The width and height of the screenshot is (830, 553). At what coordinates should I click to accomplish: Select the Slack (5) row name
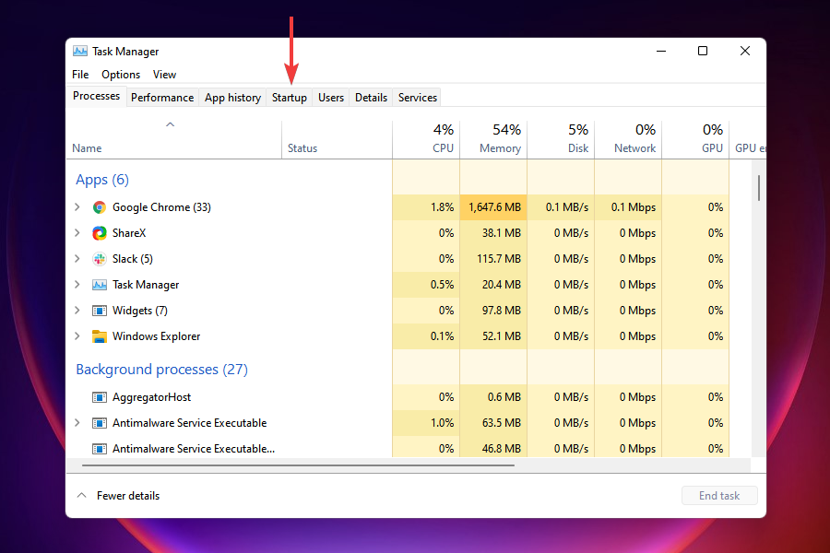(x=132, y=259)
